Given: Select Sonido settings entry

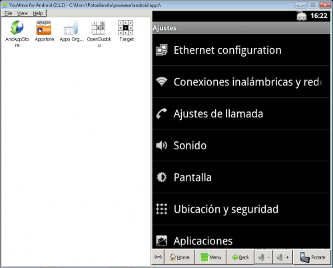Looking at the screenshot, I should coord(241,145).
